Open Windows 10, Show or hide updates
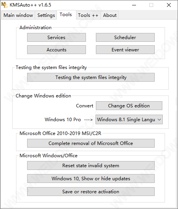This screenshot has width=178, height=209. click(91, 178)
